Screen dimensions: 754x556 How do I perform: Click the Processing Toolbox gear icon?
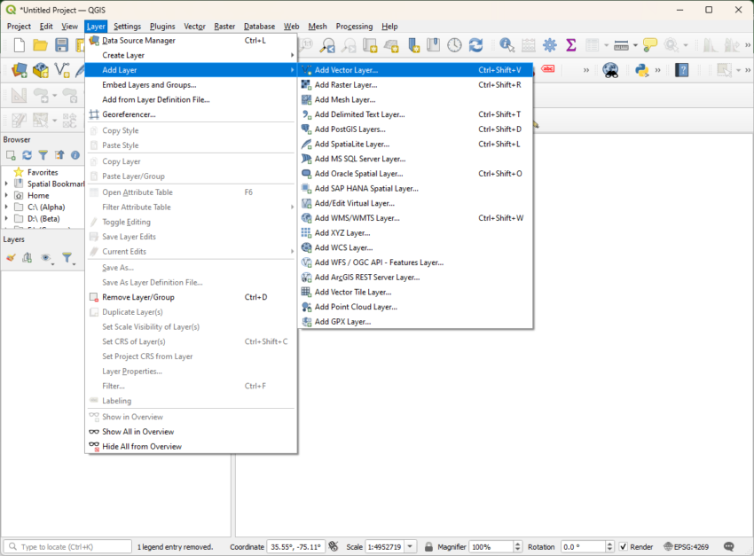[x=548, y=44]
